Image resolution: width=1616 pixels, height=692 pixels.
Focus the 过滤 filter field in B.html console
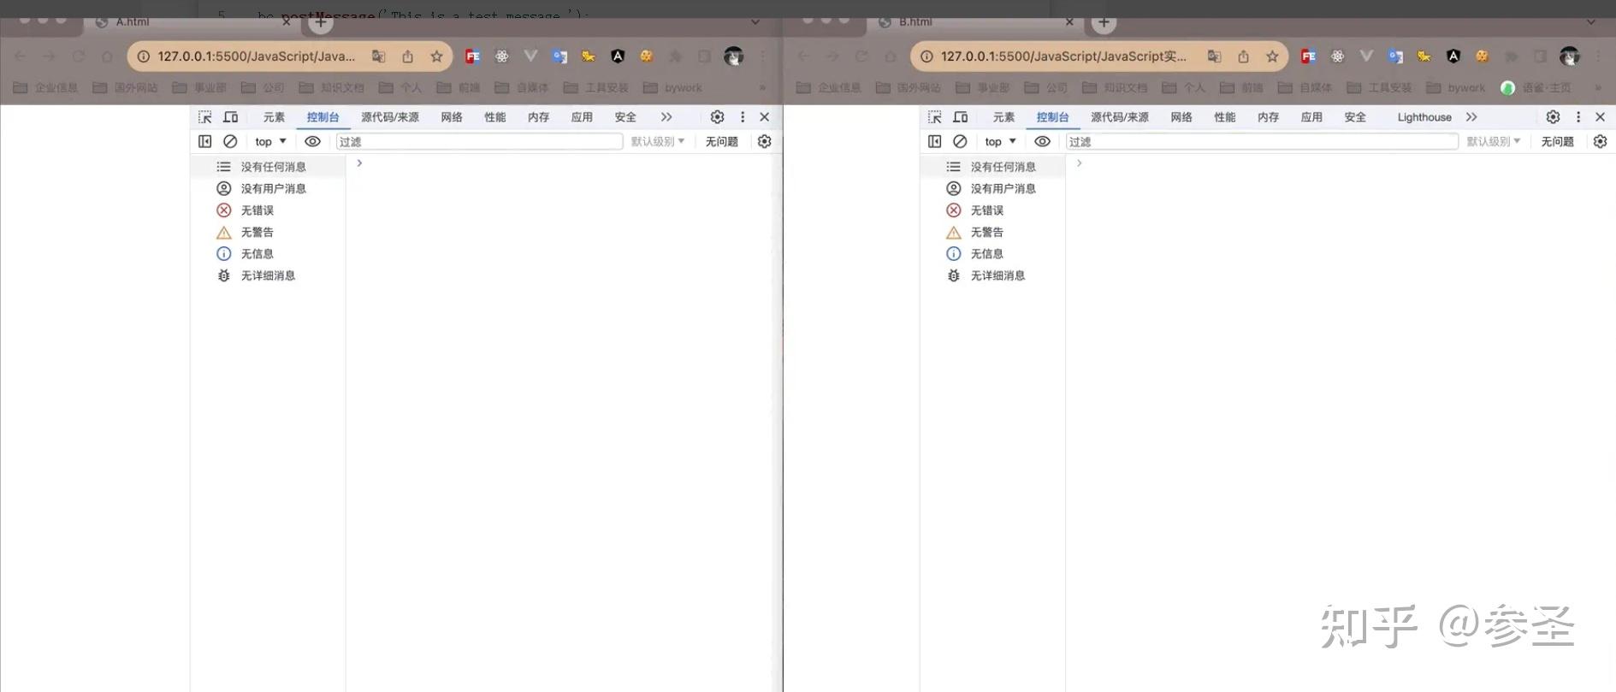coord(1262,141)
